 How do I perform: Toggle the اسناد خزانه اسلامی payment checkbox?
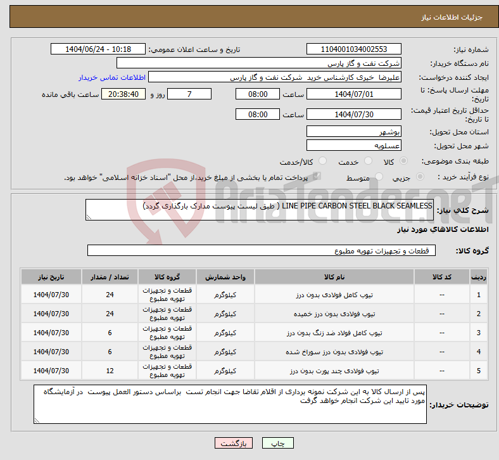[317, 177]
